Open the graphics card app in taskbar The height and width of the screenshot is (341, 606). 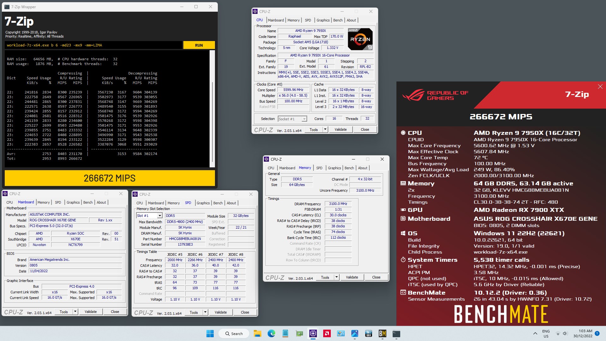(299, 333)
